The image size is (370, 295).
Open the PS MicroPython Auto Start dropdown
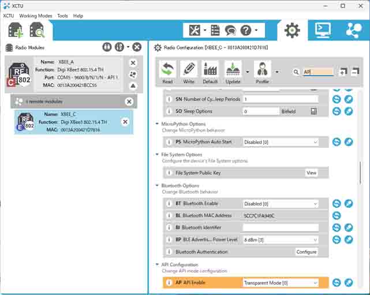click(281, 142)
